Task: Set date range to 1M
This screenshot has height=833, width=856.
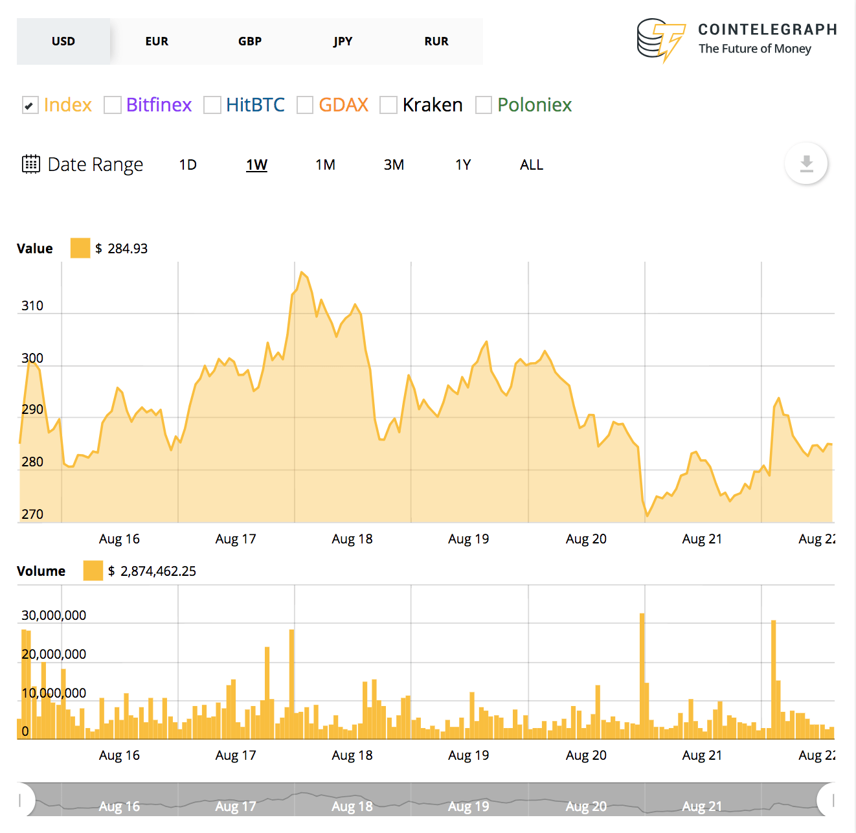Action: tap(325, 164)
